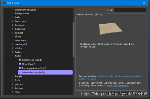The height and width of the screenshot is (99, 150).
Task: Click the 'Find:' label text
Action: coord(110,10)
